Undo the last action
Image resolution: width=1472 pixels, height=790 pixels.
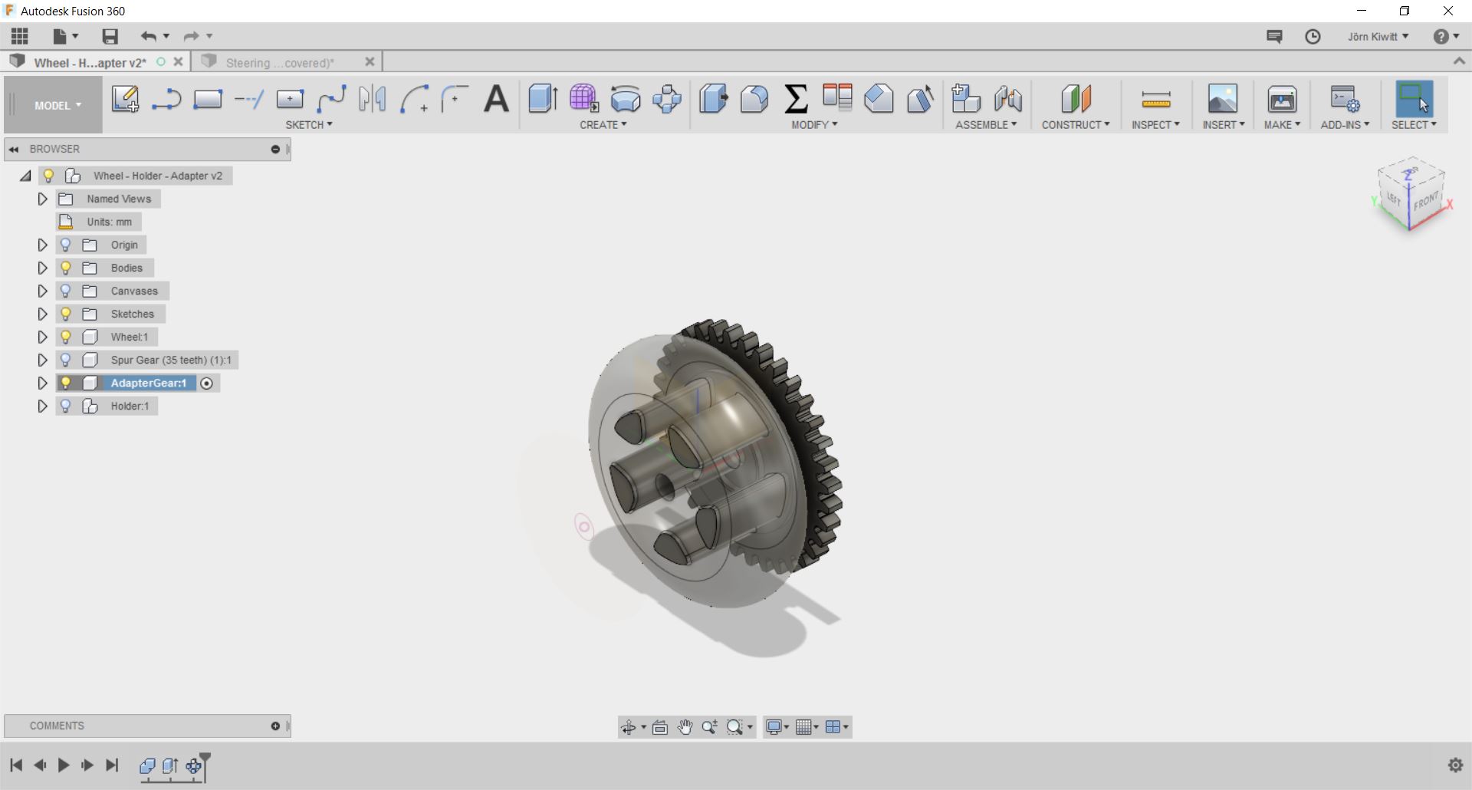pos(149,36)
